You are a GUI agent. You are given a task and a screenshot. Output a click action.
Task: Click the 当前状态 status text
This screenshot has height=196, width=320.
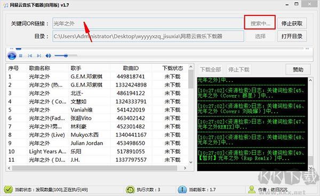tap(51, 190)
